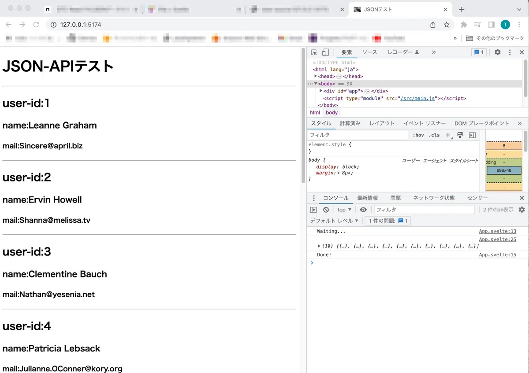
Task: Go back with browser back arrow
Action: click(x=8, y=25)
